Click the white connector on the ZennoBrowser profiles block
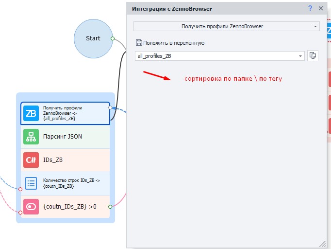The image size is (331, 249). pos(110,107)
